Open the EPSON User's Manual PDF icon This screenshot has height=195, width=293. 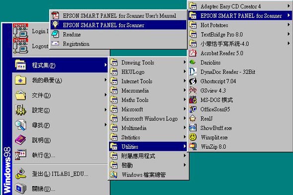pyautogui.click(x=55, y=15)
